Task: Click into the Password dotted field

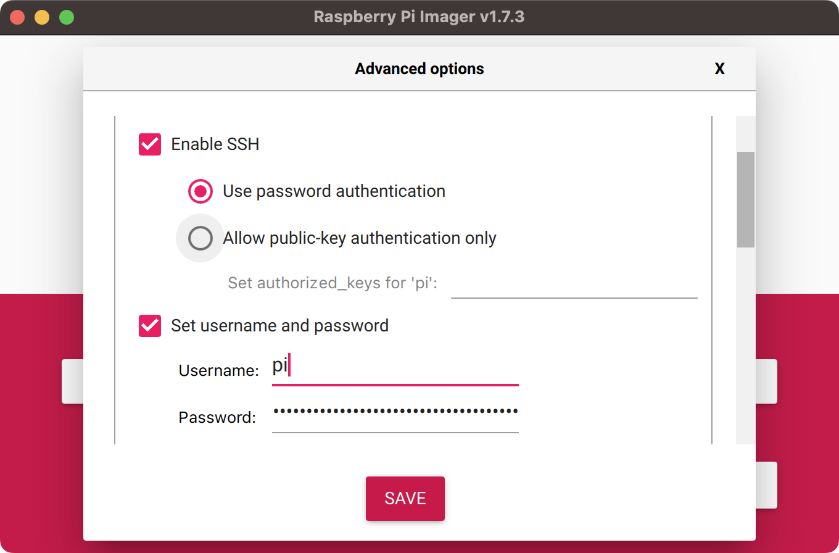Action: pyautogui.click(x=395, y=415)
